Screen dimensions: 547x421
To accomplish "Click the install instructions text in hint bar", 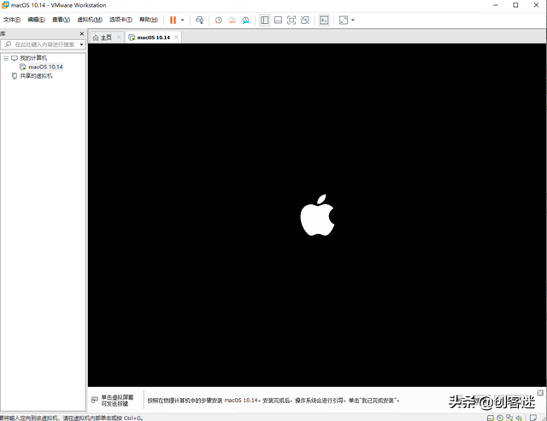I will [273, 401].
